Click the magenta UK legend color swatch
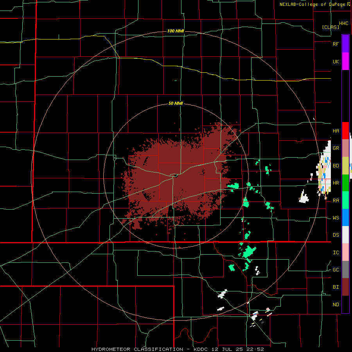The width and height of the screenshot is (352, 352). click(345, 61)
